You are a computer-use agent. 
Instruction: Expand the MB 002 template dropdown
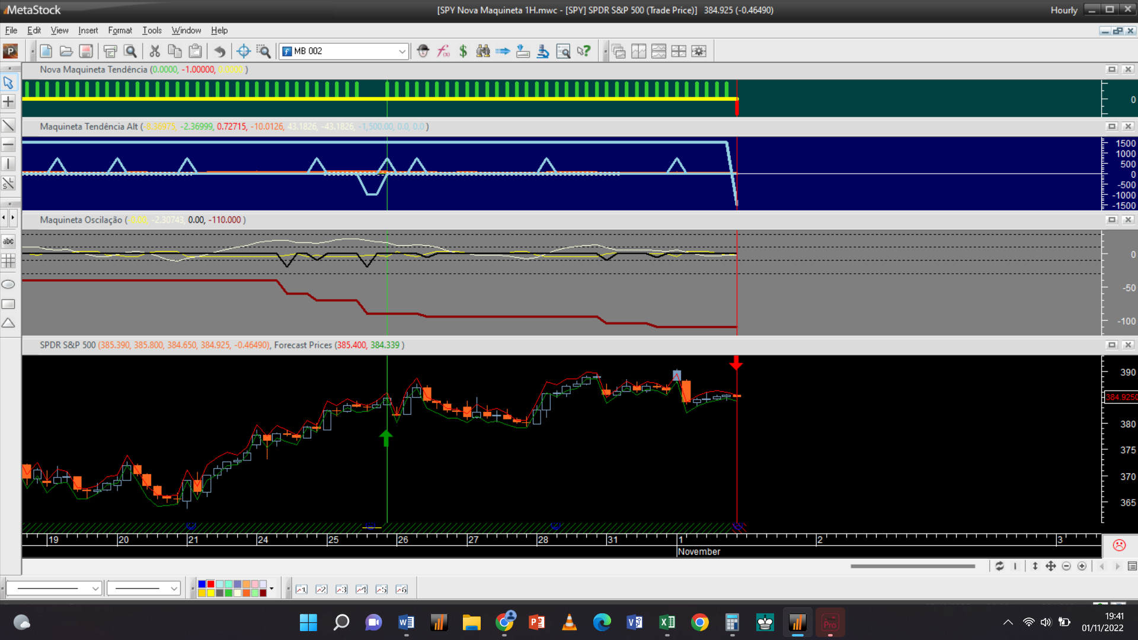(x=402, y=52)
